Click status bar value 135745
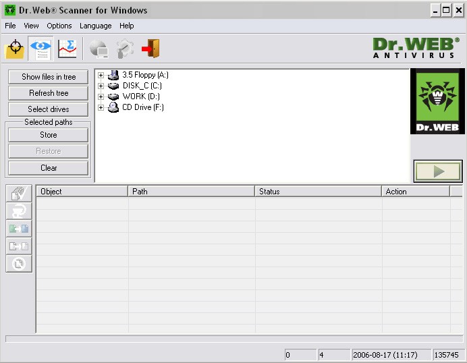The image size is (467, 363). (447, 355)
